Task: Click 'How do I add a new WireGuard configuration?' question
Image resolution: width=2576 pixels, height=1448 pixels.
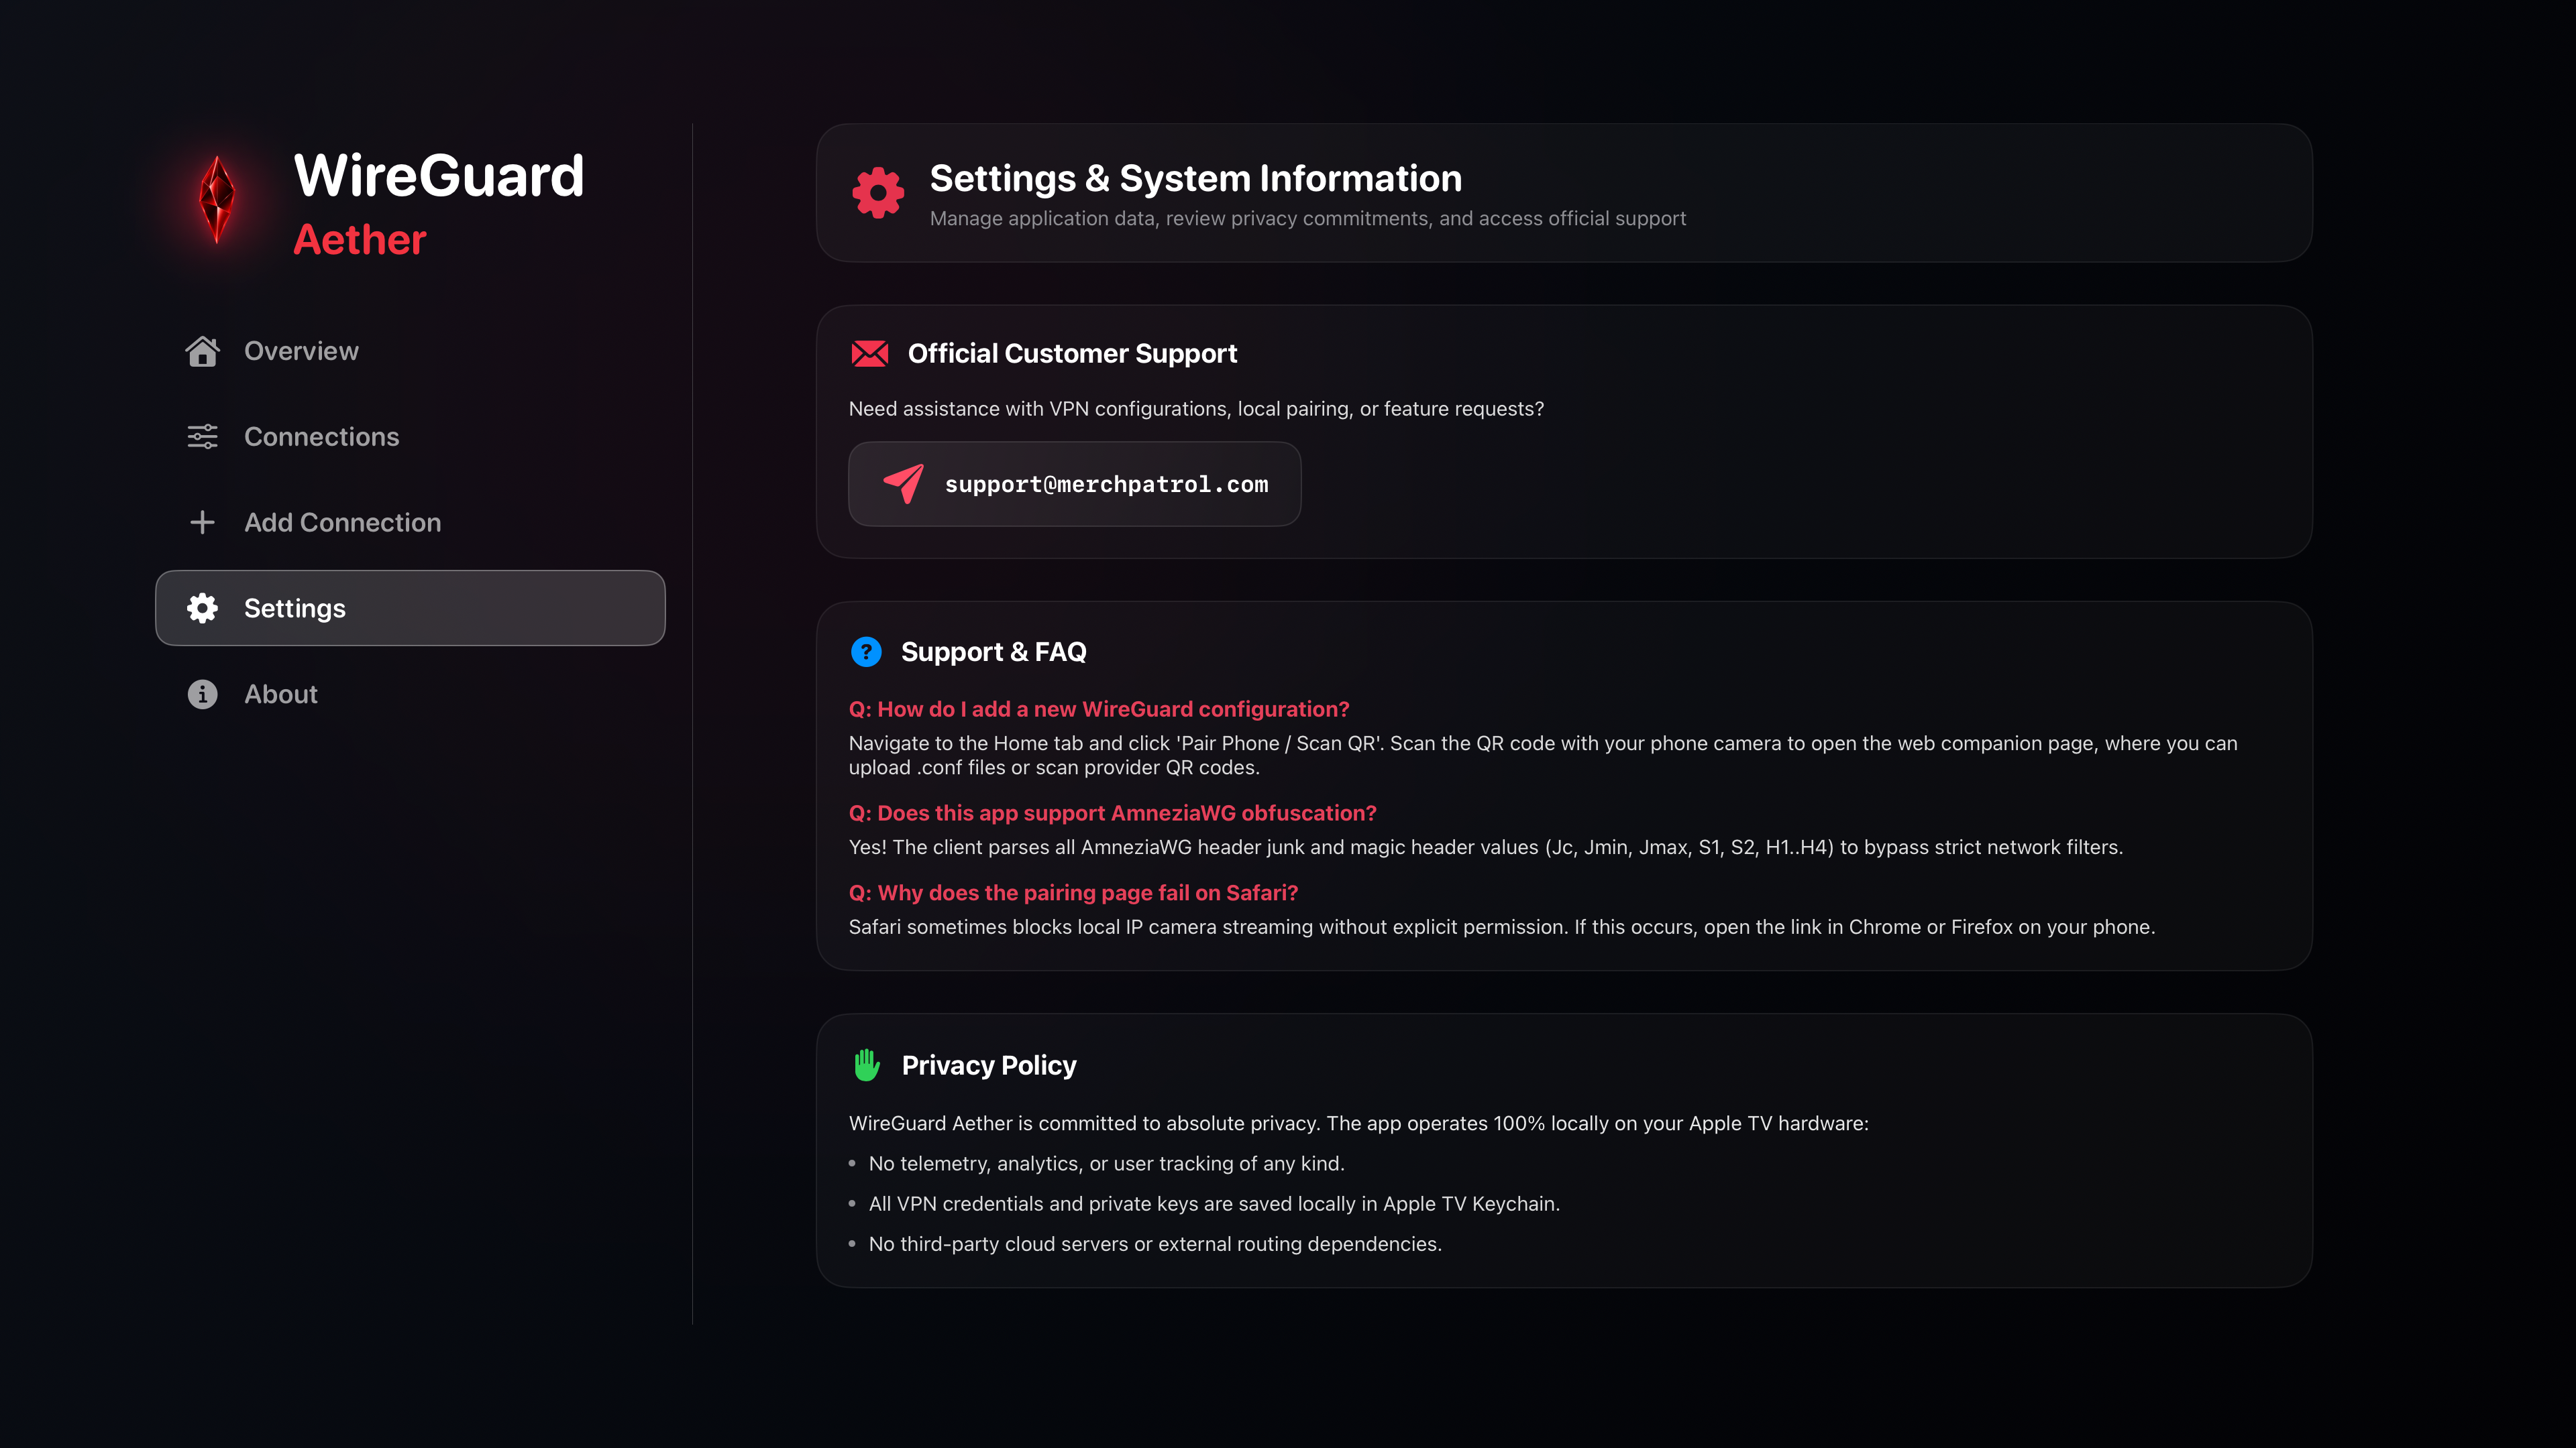Action: (x=1099, y=709)
